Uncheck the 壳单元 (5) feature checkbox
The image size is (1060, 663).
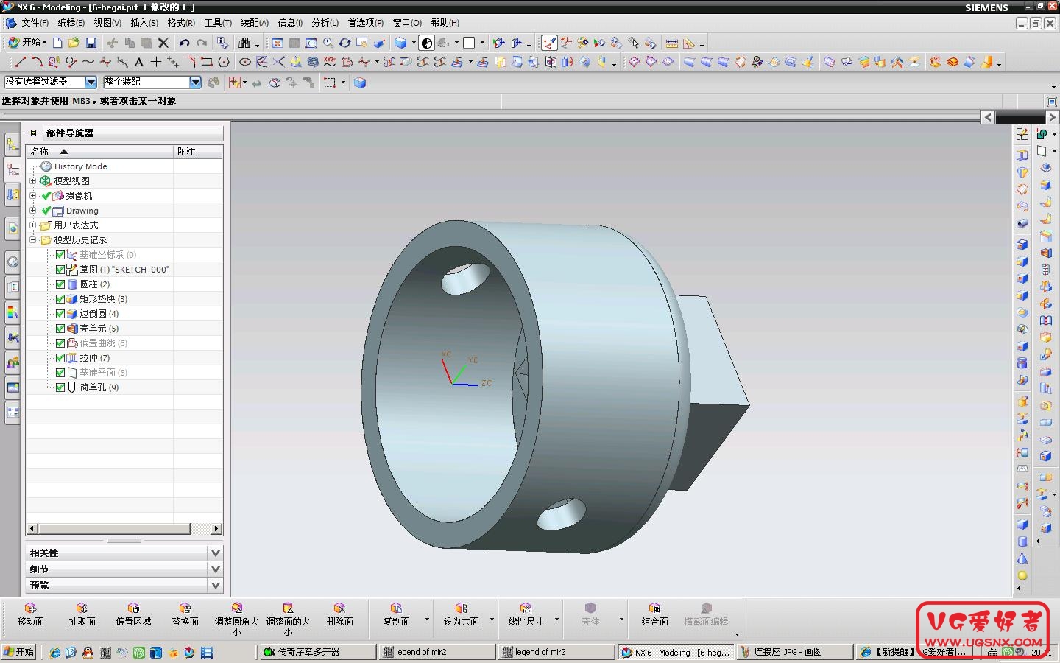coord(60,329)
